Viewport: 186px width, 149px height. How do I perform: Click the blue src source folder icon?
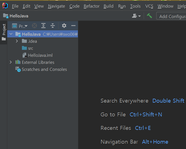pos(24,48)
